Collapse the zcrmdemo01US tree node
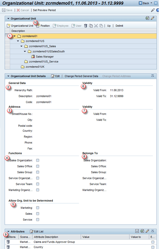Viewport: 159px width, 249px height. (18, 41)
